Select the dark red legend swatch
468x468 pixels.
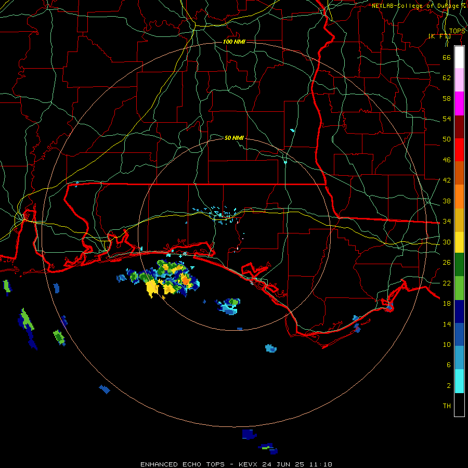[x=459, y=127]
